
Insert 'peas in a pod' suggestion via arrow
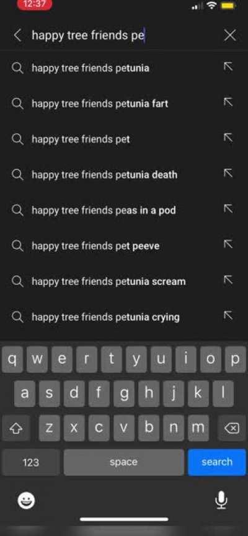[228, 208]
